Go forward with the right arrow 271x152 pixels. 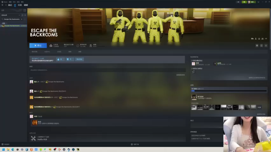click(6, 5)
